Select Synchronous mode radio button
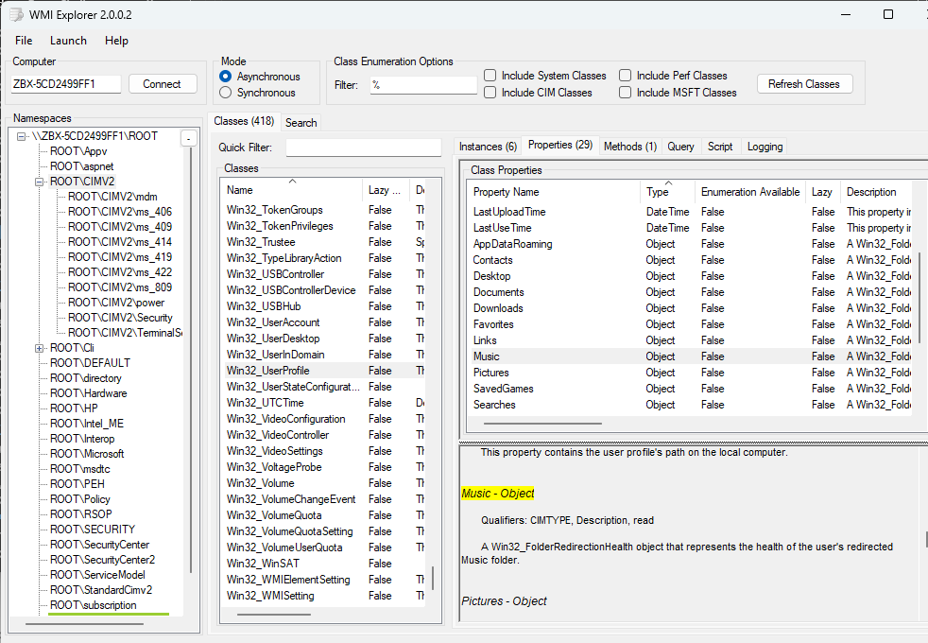 click(226, 93)
